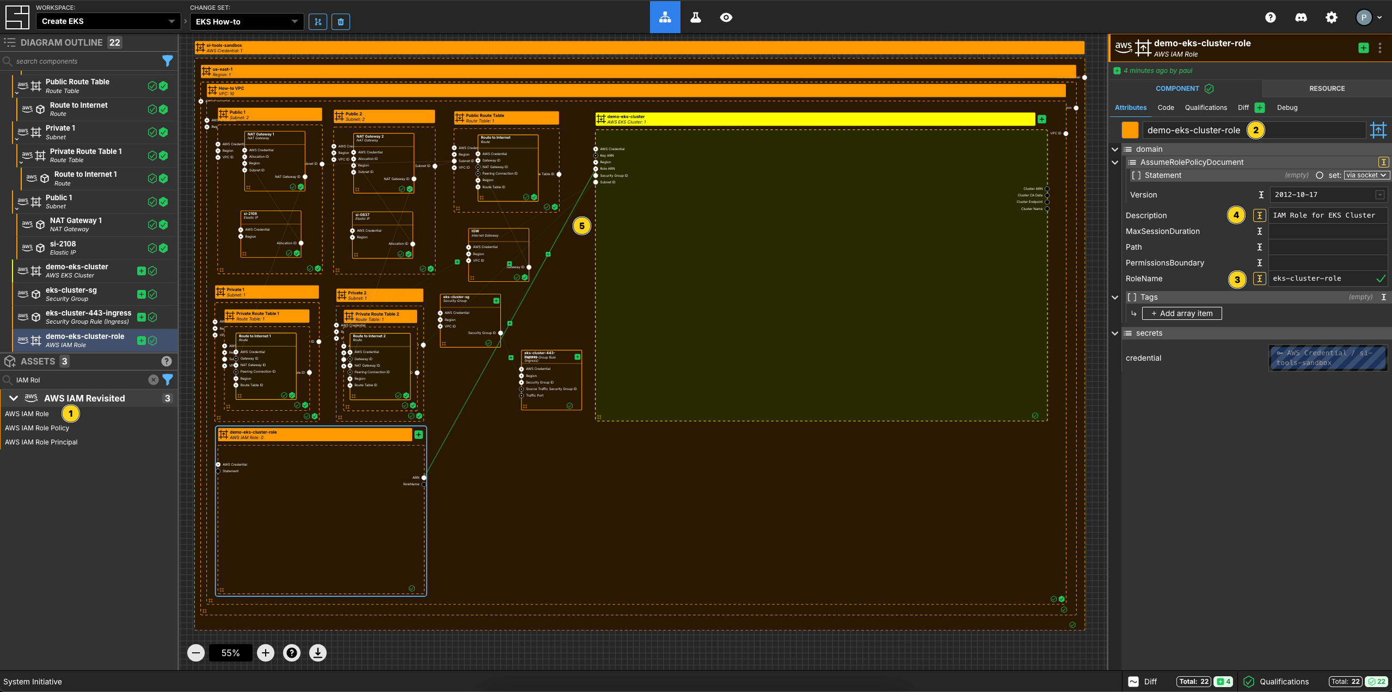Expand AWS IAM Revisited asset group
This screenshot has height=692, width=1392.
[13, 398]
